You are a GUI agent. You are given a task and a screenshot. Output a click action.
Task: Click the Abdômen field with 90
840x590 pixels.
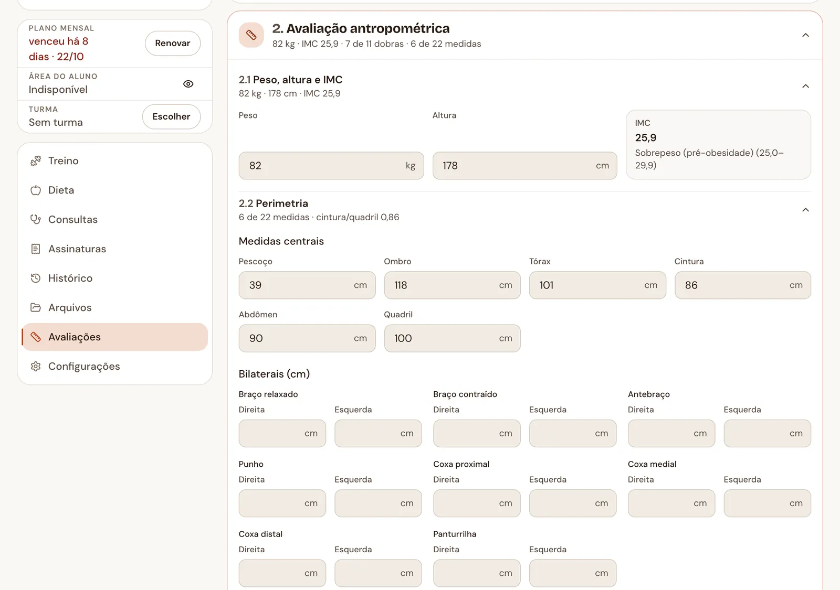click(x=307, y=338)
